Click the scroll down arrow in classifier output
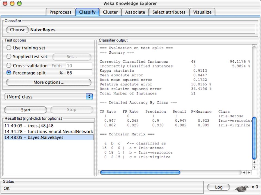This screenshot has width=261, height=195. click(x=254, y=167)
